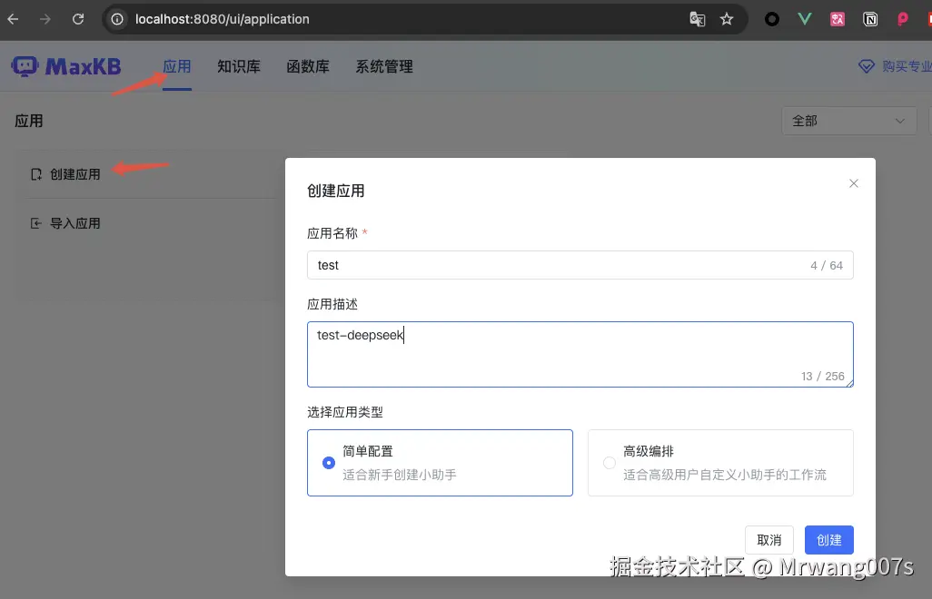Click the 适合新手创建小助手 description text

(x=400, y=475)
